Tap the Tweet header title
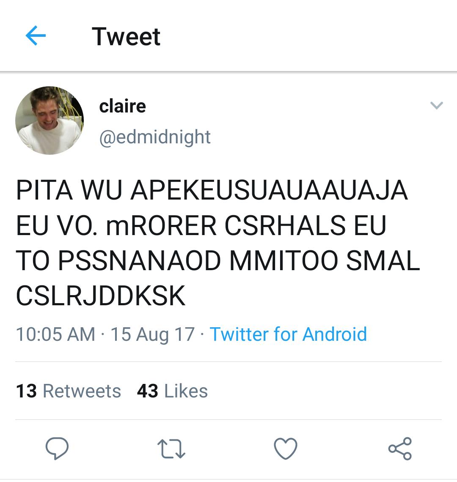 tap(126, 37)
